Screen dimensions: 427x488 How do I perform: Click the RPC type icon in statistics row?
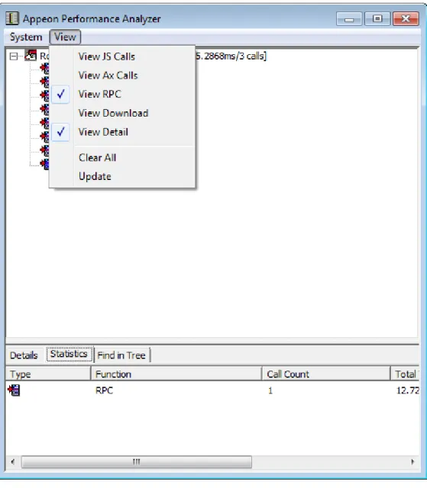14,390
